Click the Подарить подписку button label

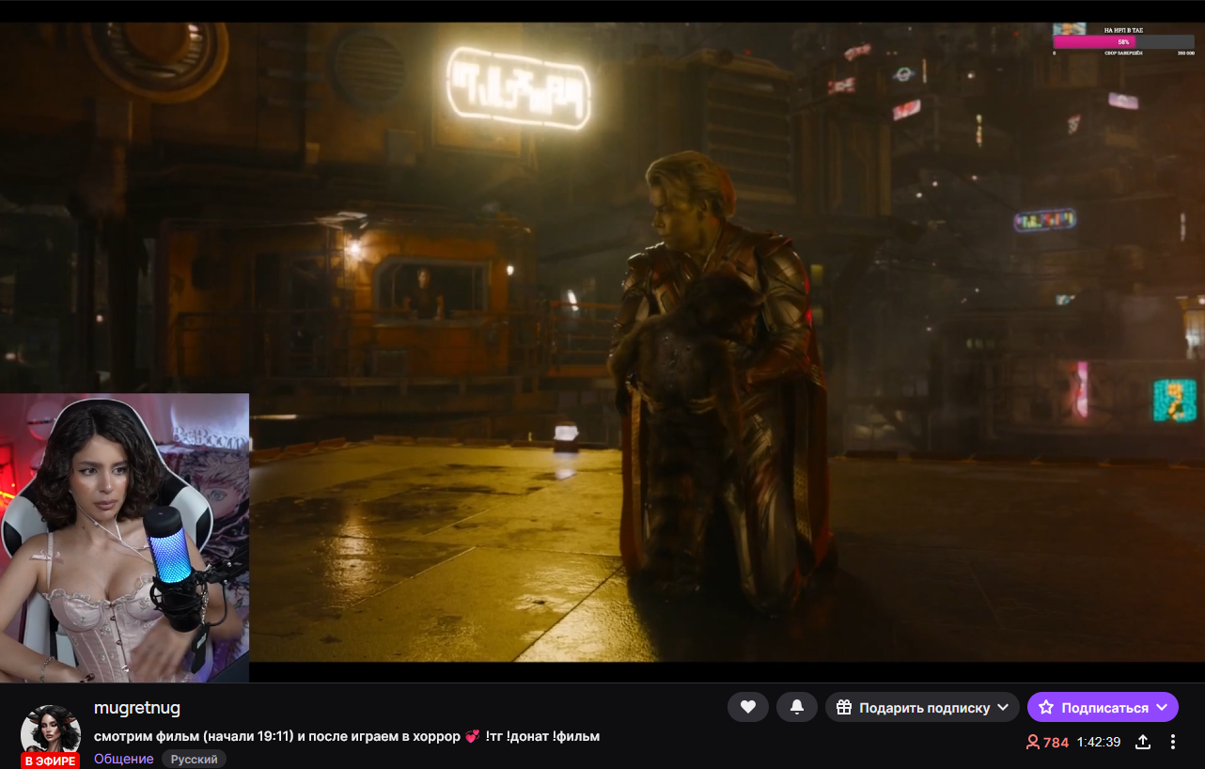(924, 707)
